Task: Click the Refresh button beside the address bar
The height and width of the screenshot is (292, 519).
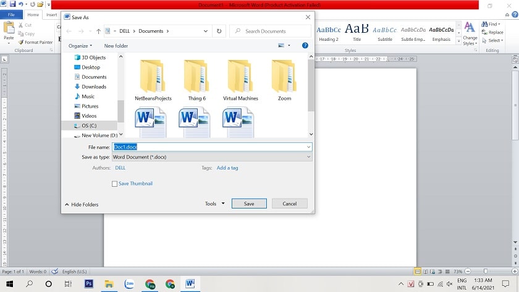Action: 219,31
